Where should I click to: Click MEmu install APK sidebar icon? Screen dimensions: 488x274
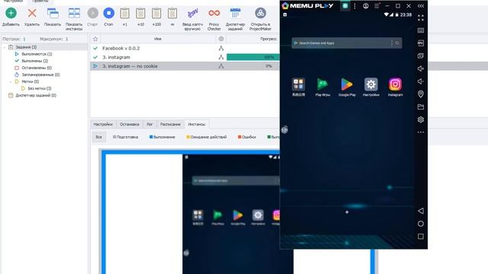[421, 43]
